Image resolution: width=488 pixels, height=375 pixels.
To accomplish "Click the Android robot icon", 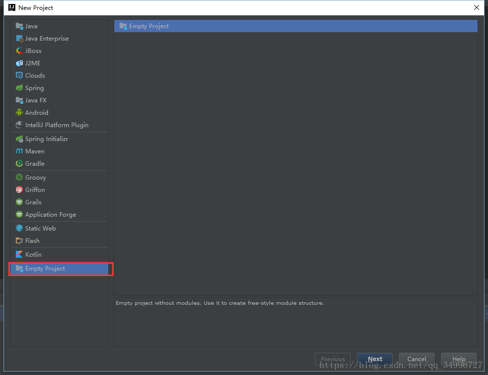I will (x=19, y=112).
